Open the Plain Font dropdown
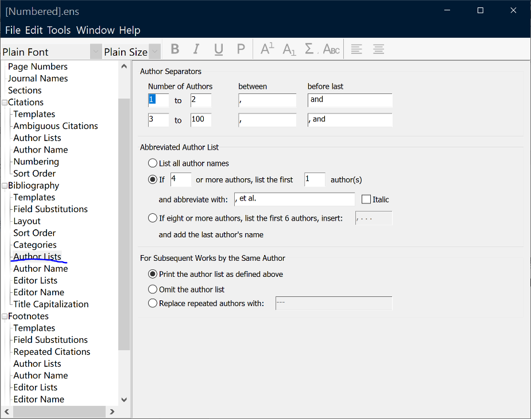531x419 pixels. pyautogui.click(x=95, y=51)
